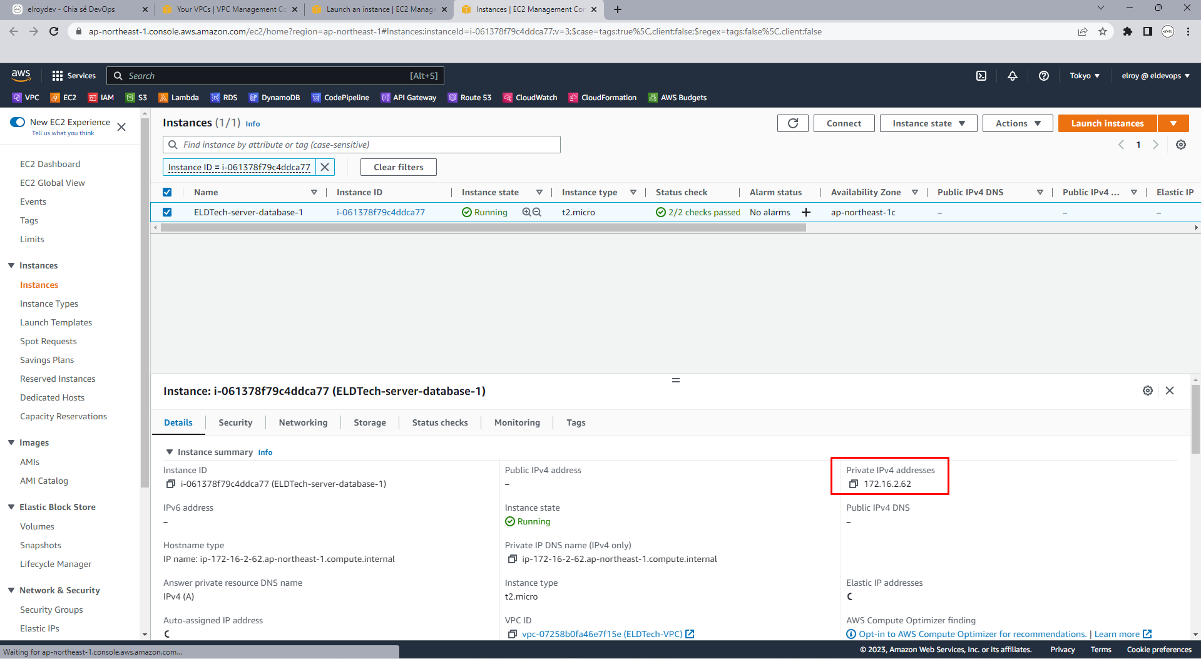
Task: Open the Services grid menu
Action: (74, 76)
